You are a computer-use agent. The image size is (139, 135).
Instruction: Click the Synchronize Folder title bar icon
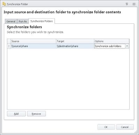(4, 4)
